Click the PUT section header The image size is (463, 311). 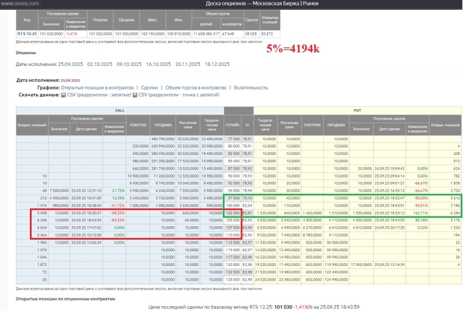coord(357,110)
